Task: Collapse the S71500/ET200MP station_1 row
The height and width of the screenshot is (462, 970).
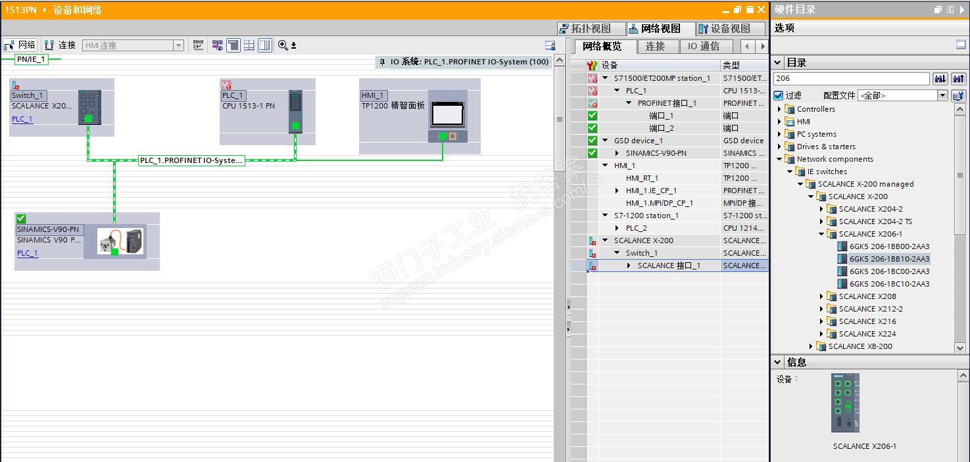Action: pyautogui.click(x=605, y=78)
